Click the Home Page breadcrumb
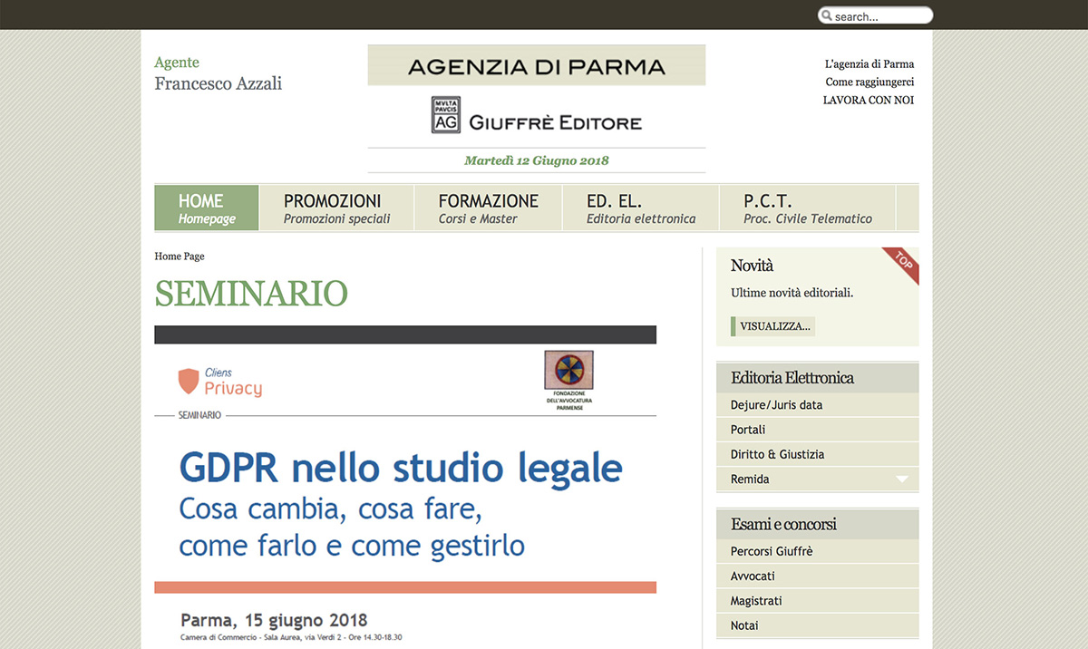1088x649 pixels. coord(180,257)
